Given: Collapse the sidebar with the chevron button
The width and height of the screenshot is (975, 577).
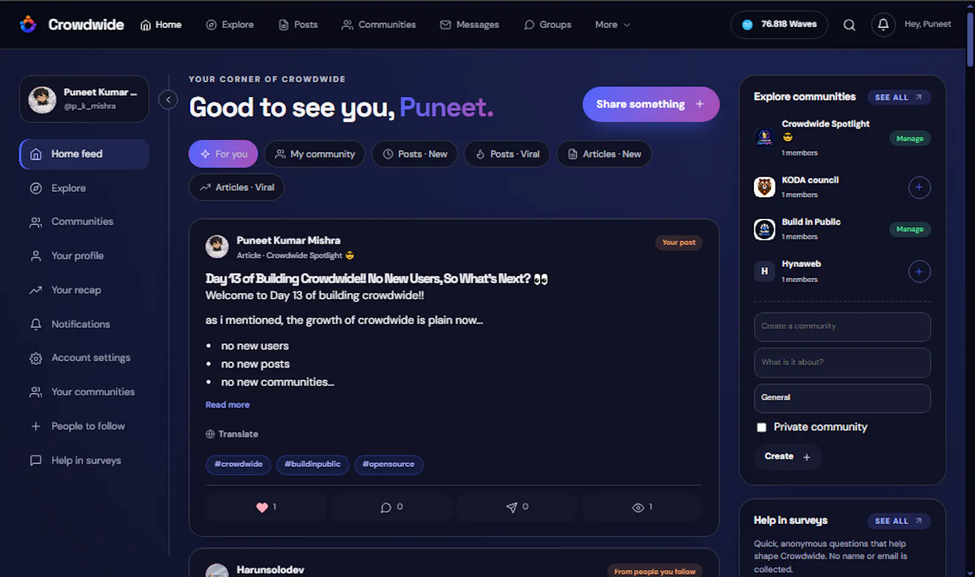Looking at the screenshot, I should point(168,99).
